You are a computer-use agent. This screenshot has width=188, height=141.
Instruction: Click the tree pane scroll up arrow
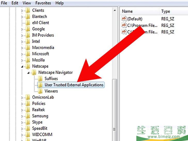click(x=115, y=10)
